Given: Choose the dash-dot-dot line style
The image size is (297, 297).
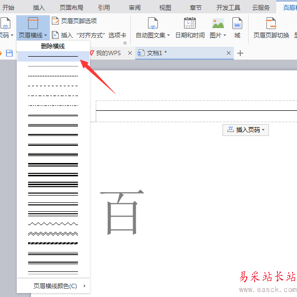Looking at the screenshot, I should point(53,105).
